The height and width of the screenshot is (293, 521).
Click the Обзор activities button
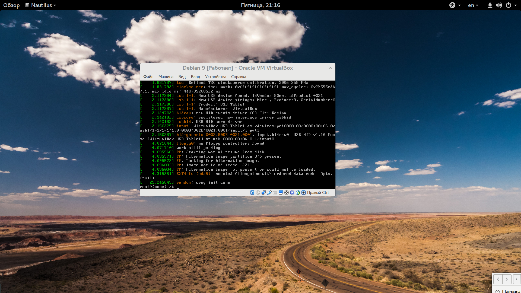click(11, 5)
